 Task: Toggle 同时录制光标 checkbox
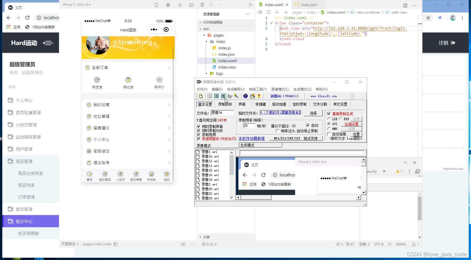click(x=199, y=131)
